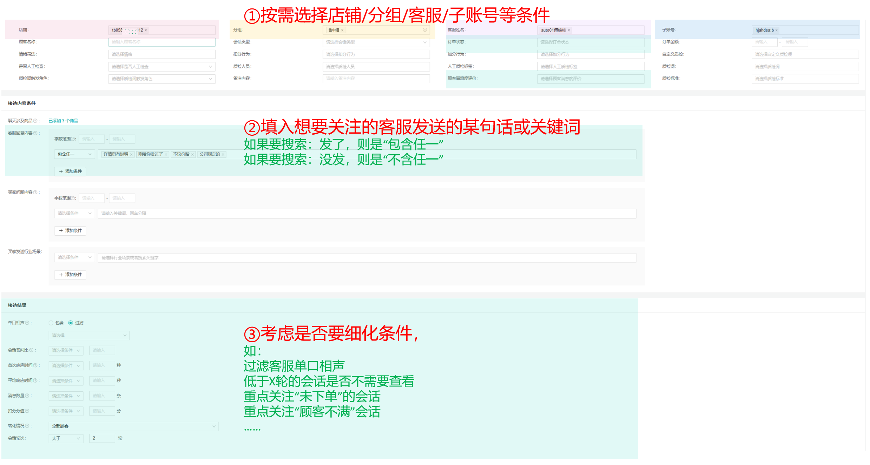Open the 平均响应时间 condition dropdown
Viewport: 870px width, 465px height.
click(x=66, y=380)
